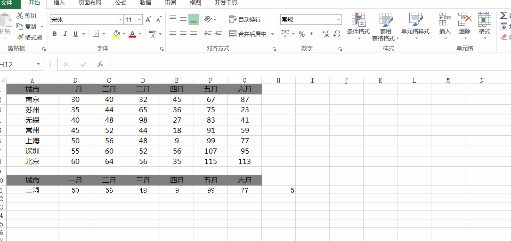Viewport: 511px width, 241px height.
Task: Apply the red font color
Action: (132, 34)
